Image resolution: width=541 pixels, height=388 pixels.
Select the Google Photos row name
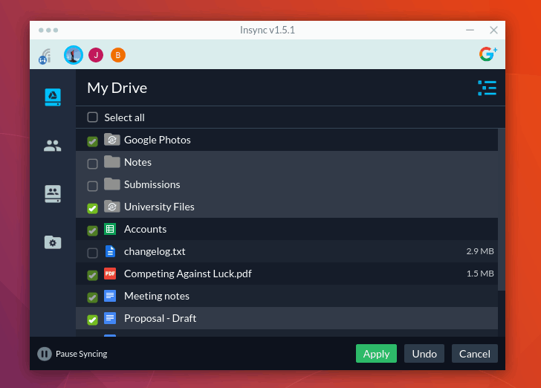(158, 140)
